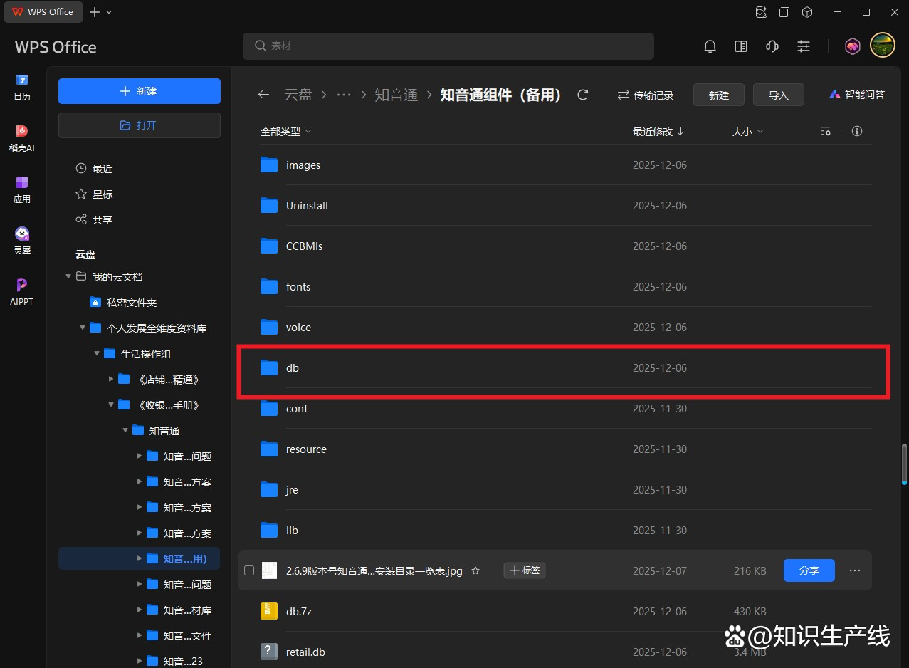Screen dimensions: 909x668
Task: Open the 全部类型 filter dropdown
Action: (x=285, y=132)
